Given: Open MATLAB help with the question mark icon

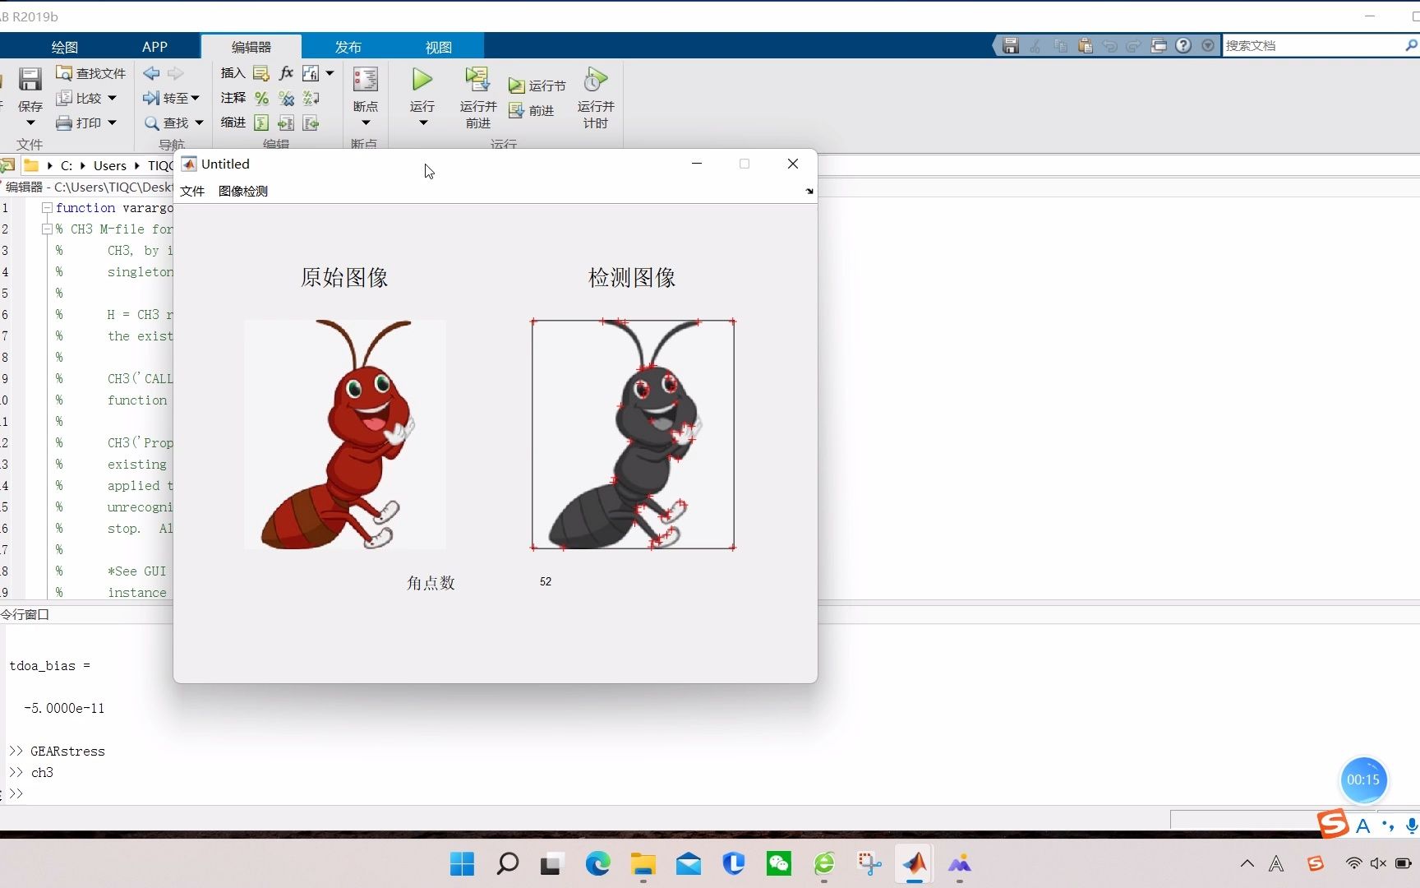Looking at the screenshot, I should [x=1183, y=45].
